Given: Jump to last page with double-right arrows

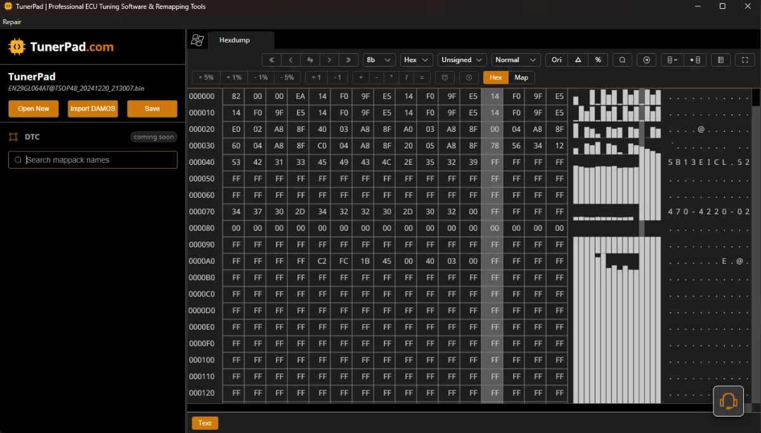Looking at the screenshot, I should [x=348, y=60].
